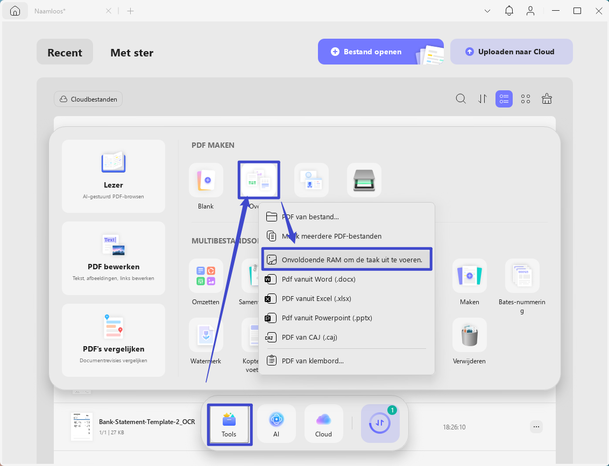Switch to the Met ster tab
The width and height of the screenshot is (609, 466).
coord(132,52)
